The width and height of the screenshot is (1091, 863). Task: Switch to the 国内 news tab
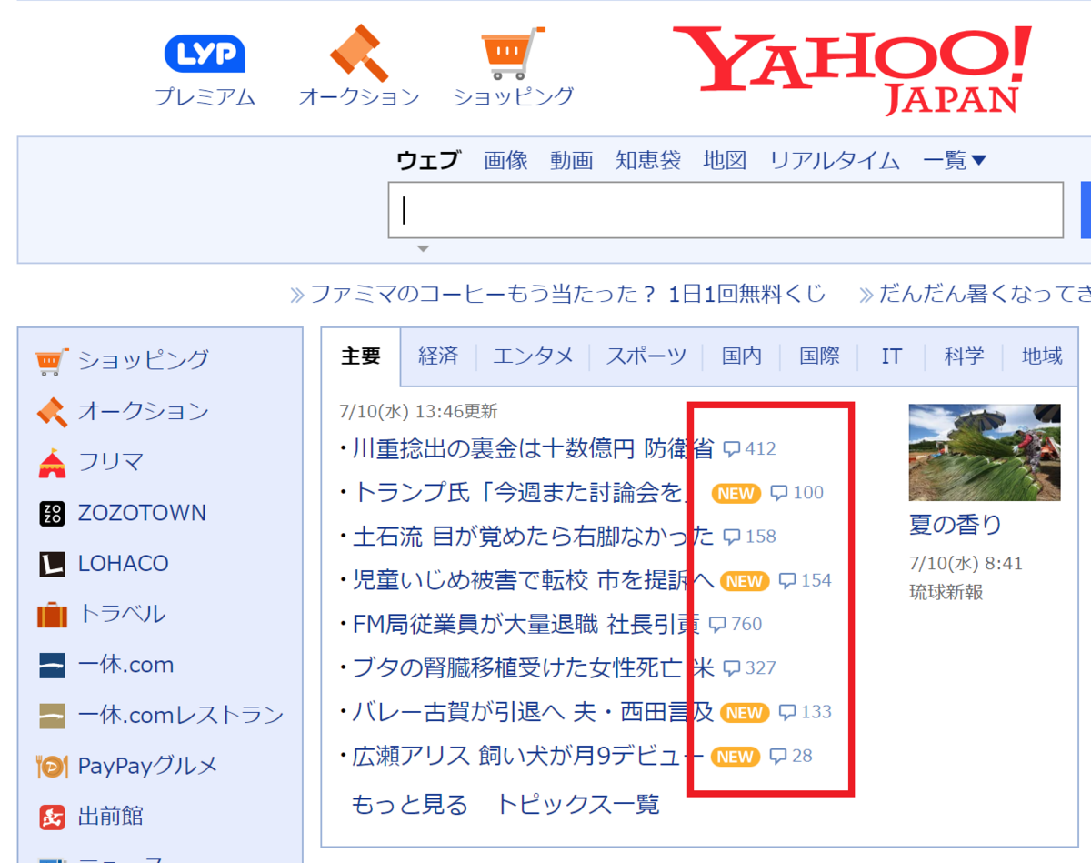[742, 356]
